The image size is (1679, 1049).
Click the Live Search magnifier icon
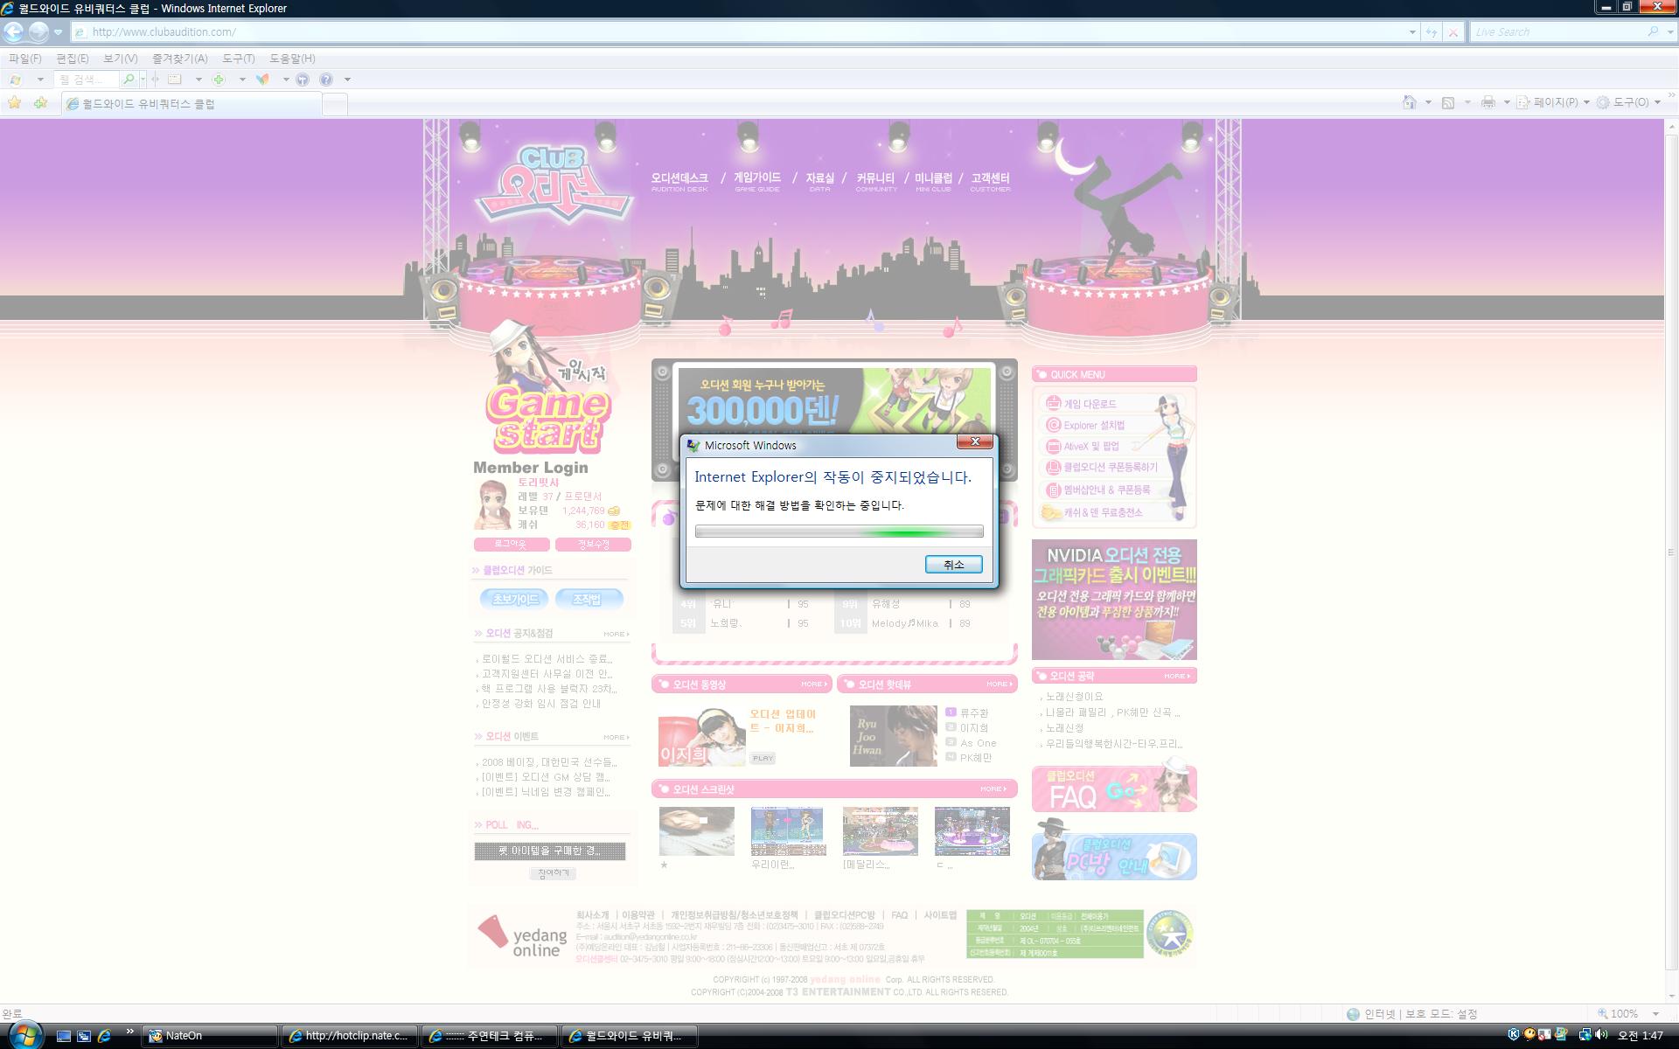pos(1653,31)
